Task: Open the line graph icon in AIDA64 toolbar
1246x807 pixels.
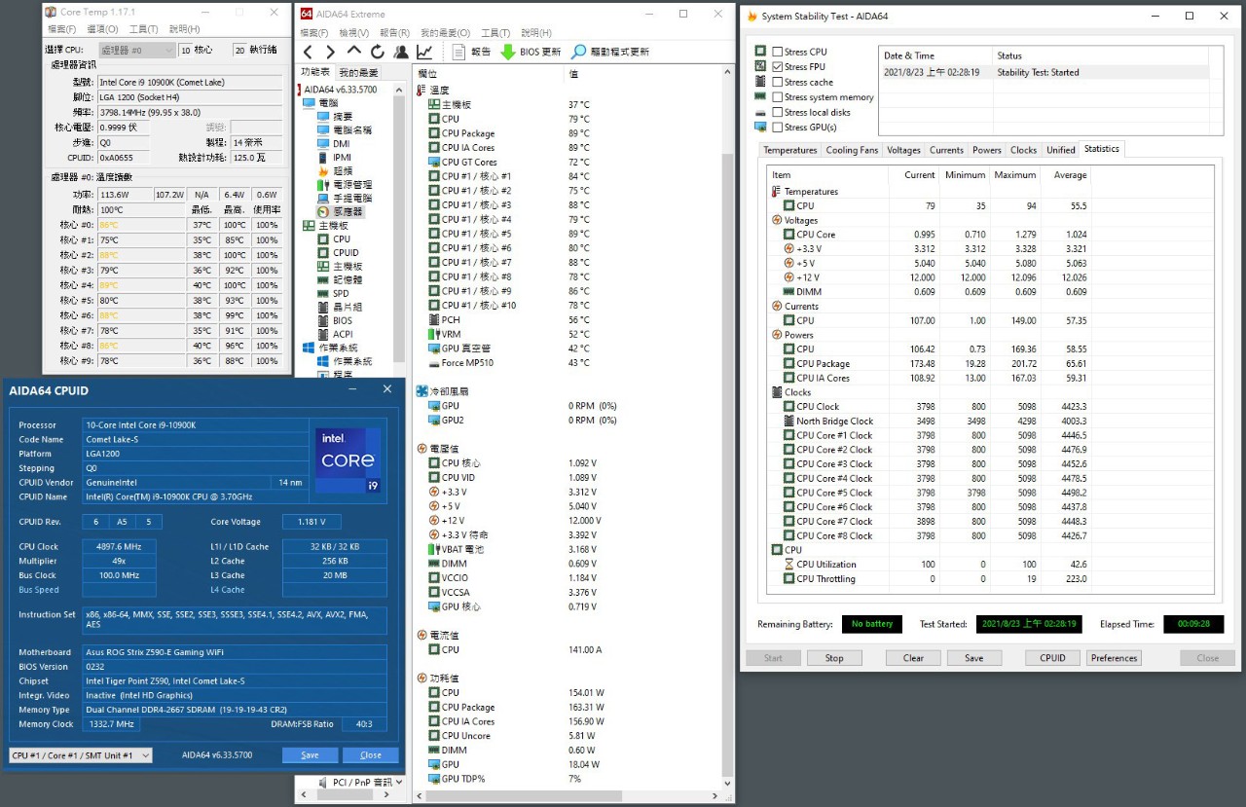Action: click(x=425, y=52)
